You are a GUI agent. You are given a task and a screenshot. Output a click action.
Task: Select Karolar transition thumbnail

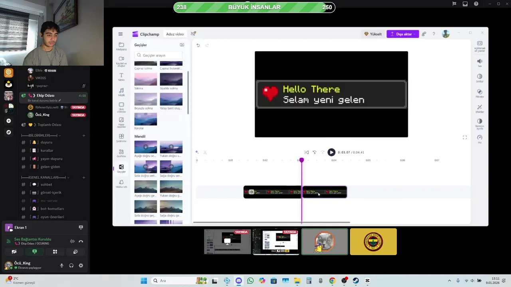(x=146, y=119)
